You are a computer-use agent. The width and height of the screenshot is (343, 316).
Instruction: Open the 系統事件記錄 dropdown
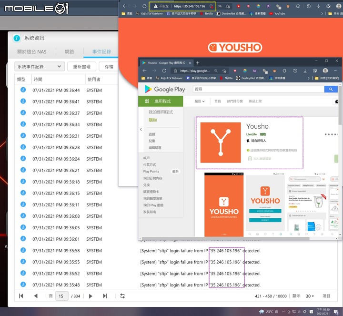tap(40, 67)
